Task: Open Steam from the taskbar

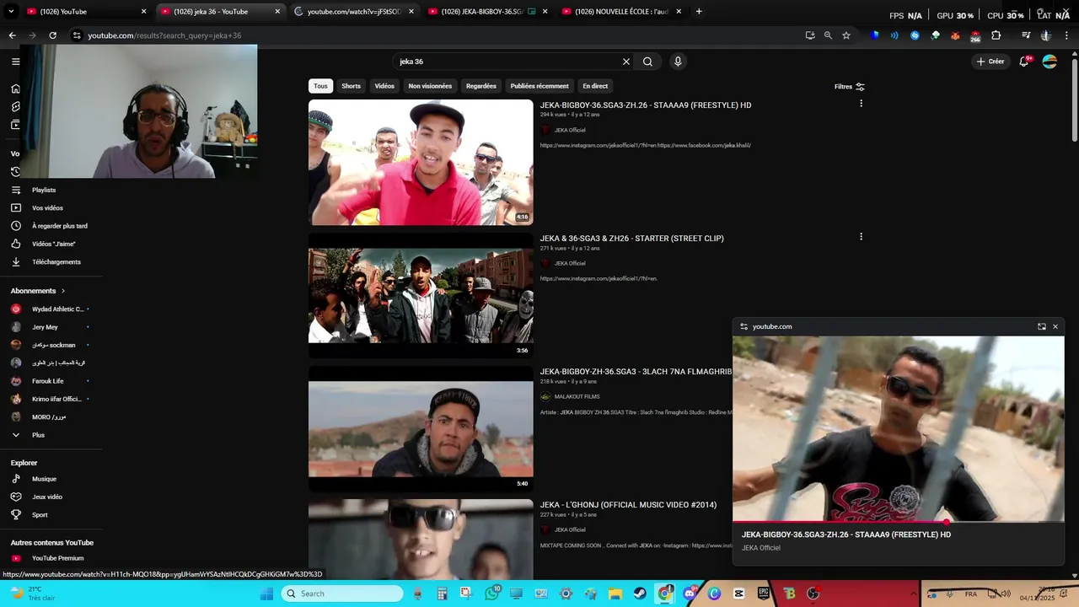Action: (x=640, y=594)
